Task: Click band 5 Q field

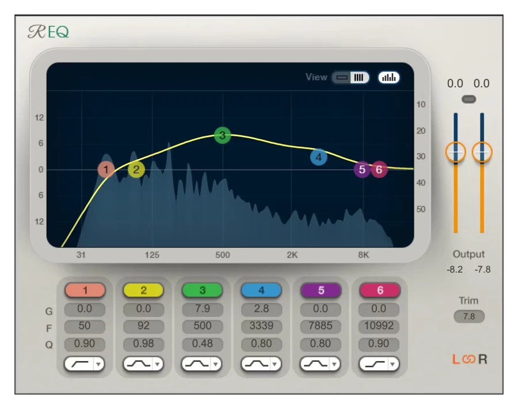Action: (x=320, y=343)
